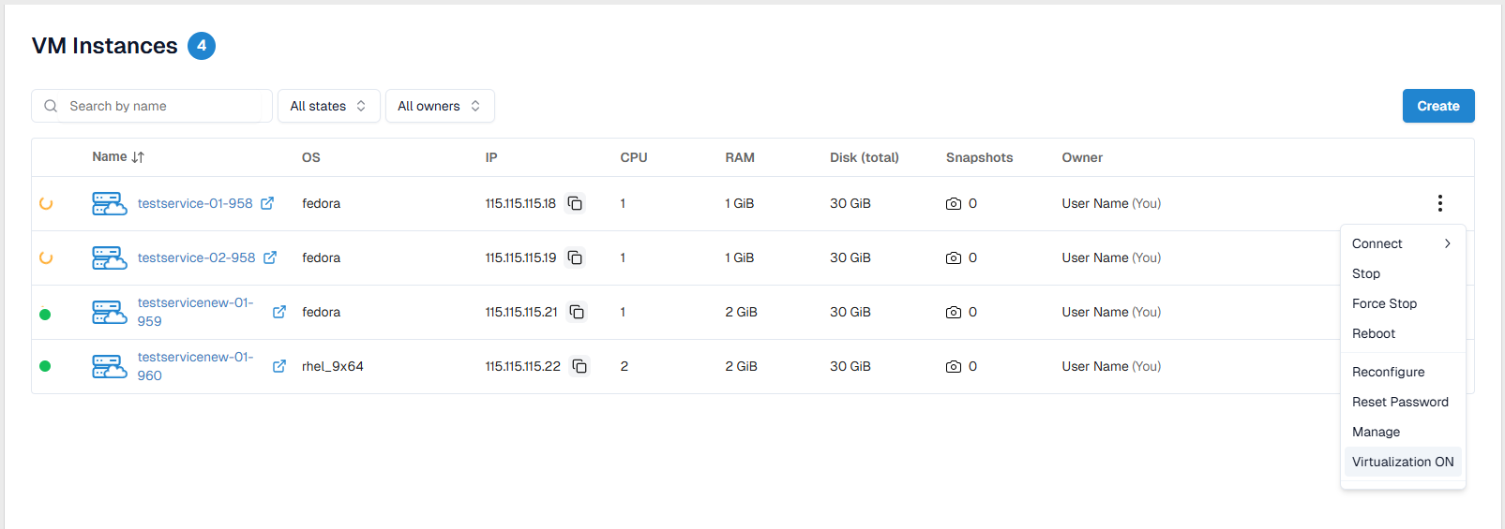This screenshot has height=529, width=1505.
Task: Open external link icon for testservice-02-958
Action: [x=270, y=257]
